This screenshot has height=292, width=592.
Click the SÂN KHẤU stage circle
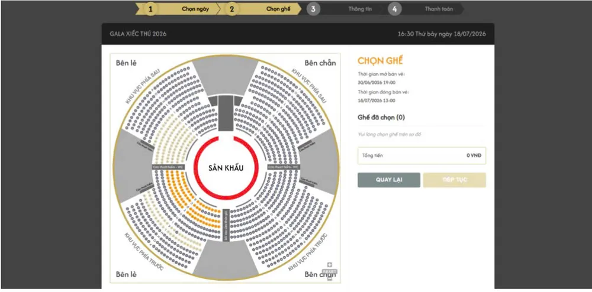tap(226, 168)
